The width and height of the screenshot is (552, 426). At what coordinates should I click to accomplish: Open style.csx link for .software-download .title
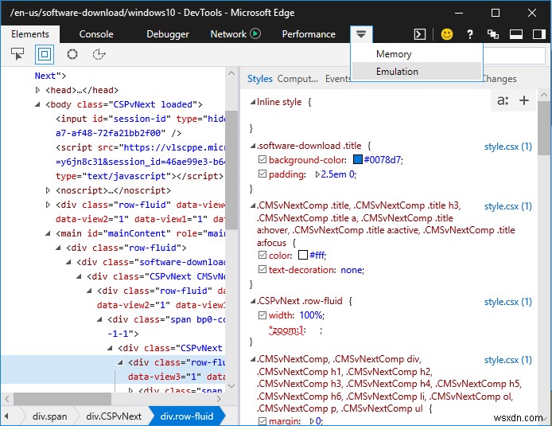[507, 147]
